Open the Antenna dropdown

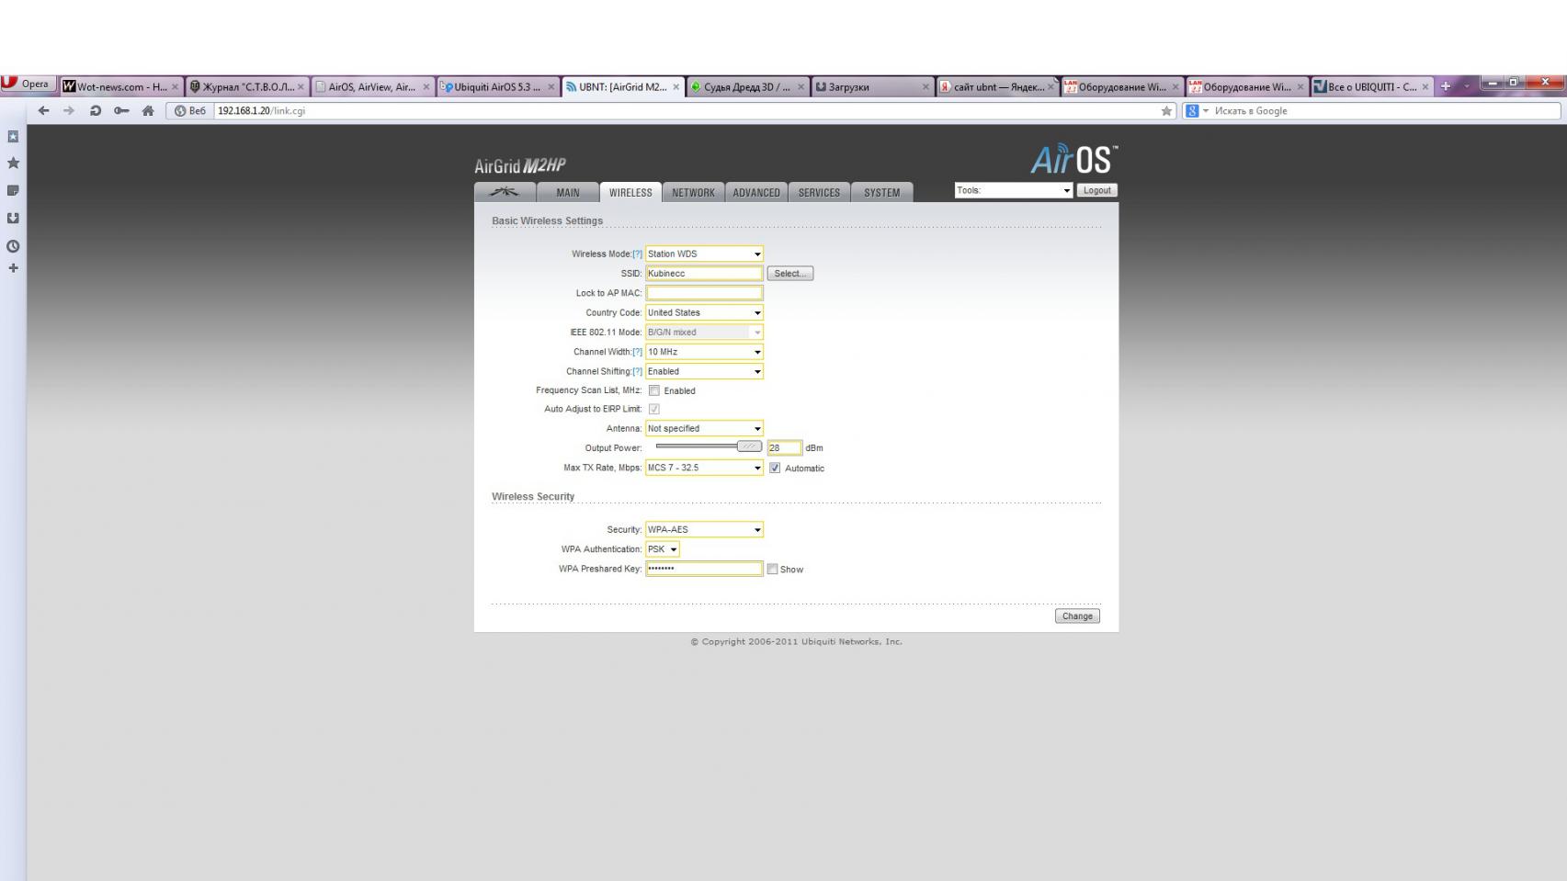point(704,428)
